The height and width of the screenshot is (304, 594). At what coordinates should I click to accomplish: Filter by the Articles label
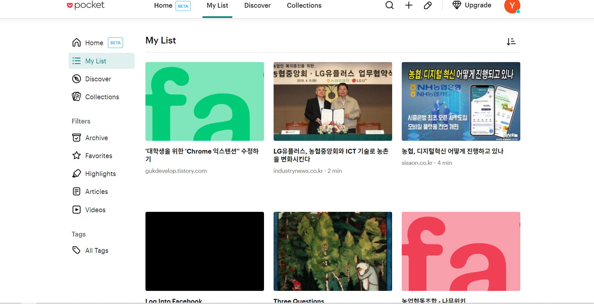pos(96,192)
